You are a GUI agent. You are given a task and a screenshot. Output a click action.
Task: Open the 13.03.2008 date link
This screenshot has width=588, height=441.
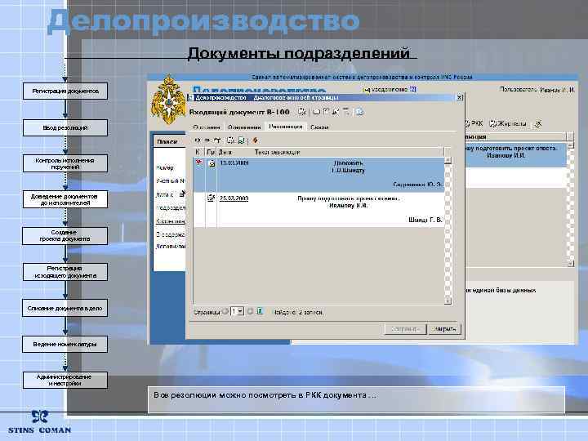click(x=234, y=163)
